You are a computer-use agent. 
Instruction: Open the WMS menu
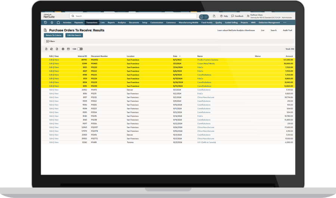[x=253, y=22]
